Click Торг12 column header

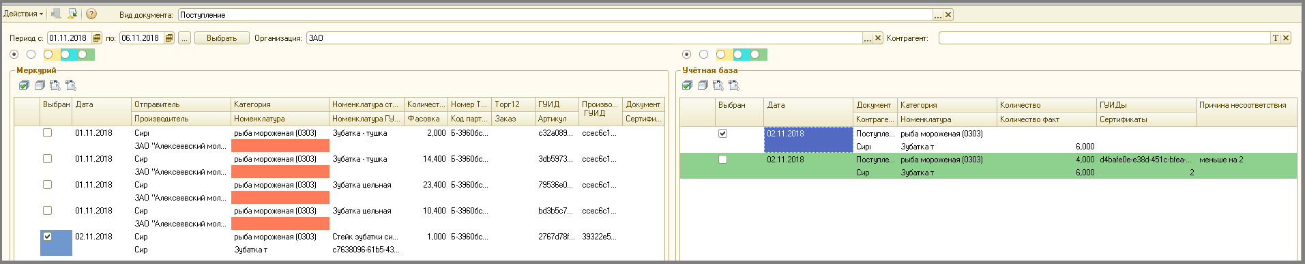tap(514, 104)
